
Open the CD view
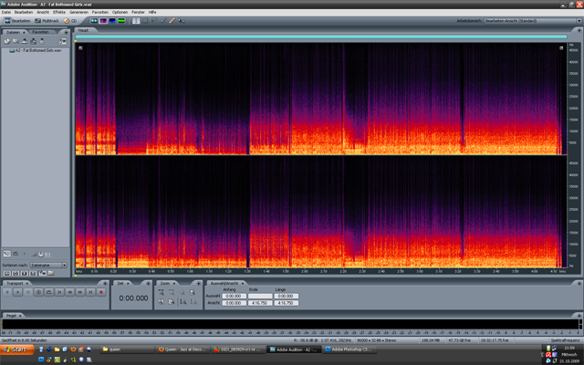[70, 21]
